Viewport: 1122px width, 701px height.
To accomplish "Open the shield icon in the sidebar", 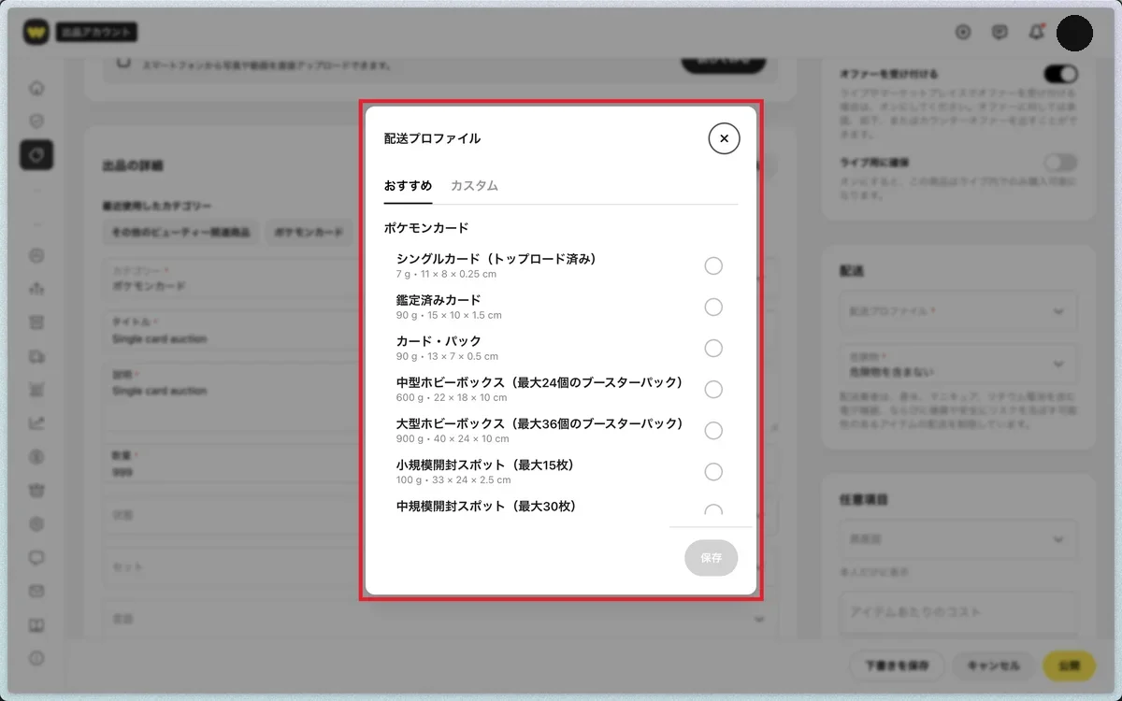I will pyautogui.click(x=36, y=122).
